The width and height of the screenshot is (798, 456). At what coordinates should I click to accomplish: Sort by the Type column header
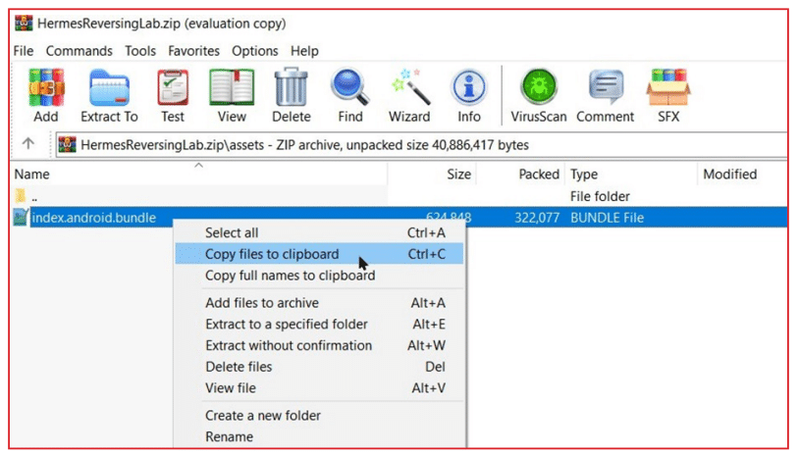click(x=631, y=174)
